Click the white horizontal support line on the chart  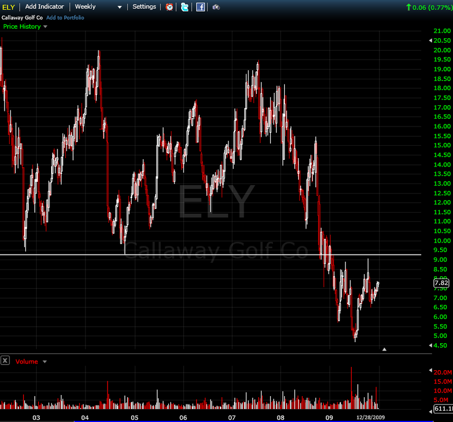[x=210, y=254]
